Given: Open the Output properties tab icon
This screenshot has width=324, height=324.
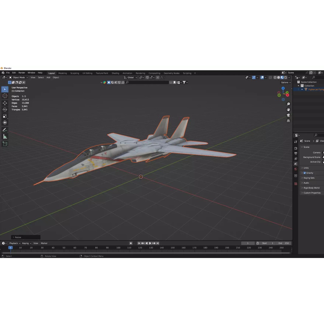Looking at the screenshot, I should [296, 153].
